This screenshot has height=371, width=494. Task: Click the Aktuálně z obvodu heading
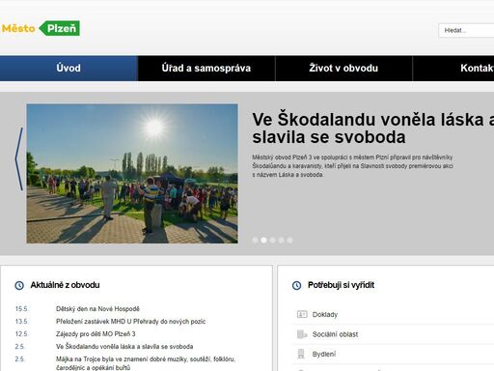tap(65, 285)
